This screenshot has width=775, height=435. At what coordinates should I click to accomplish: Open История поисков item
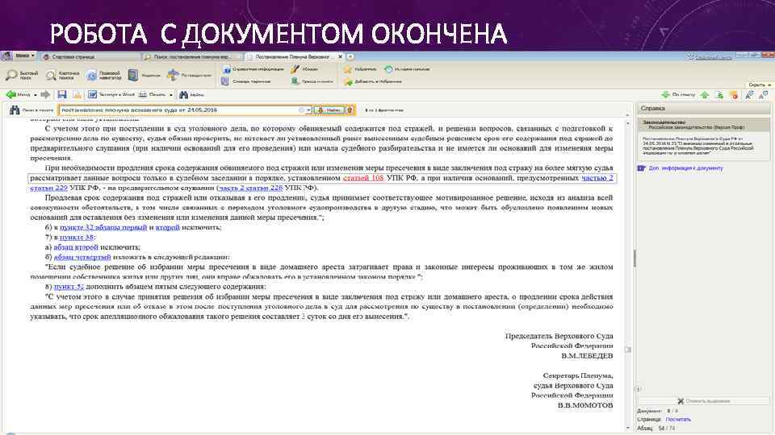point(407,69)
